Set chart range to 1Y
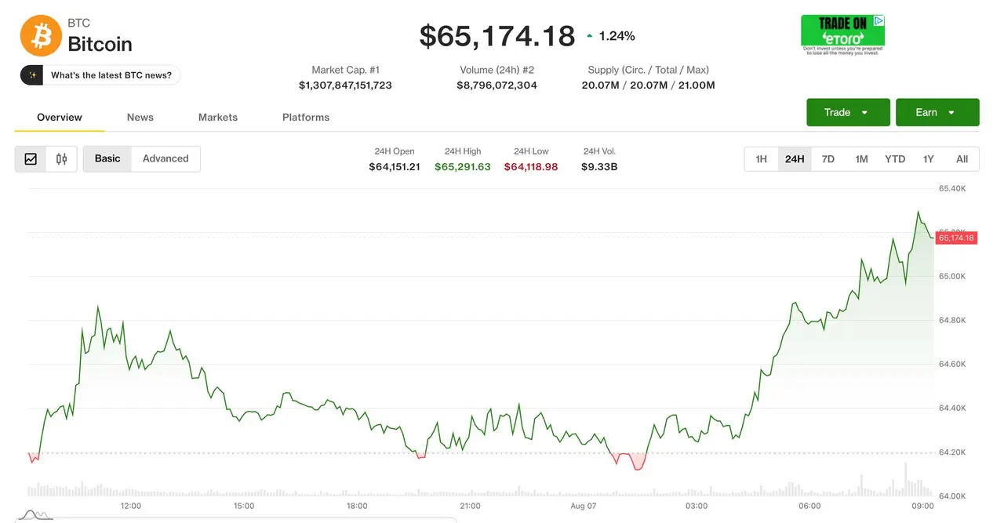This screenshot has height=523, width=1004. [x=929, y=159]
